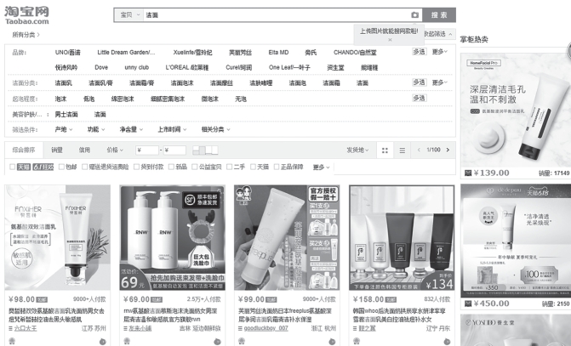Image resolution: width=571 pixels, height=346 pixels.
Task: Click 多选 in the brand row
Action: 420,52
